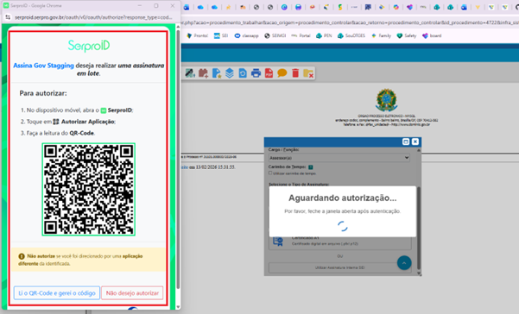Open the classapp bookmark

coord(247,35)
